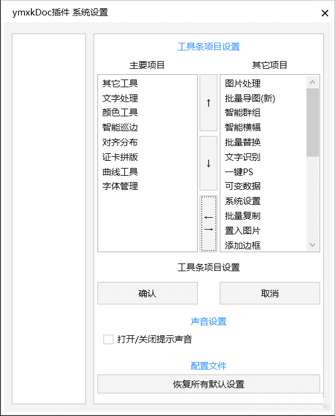335x416 pixels.
Task: Select 添加边框 in the 其它项目 list
Action: [242, 246]
